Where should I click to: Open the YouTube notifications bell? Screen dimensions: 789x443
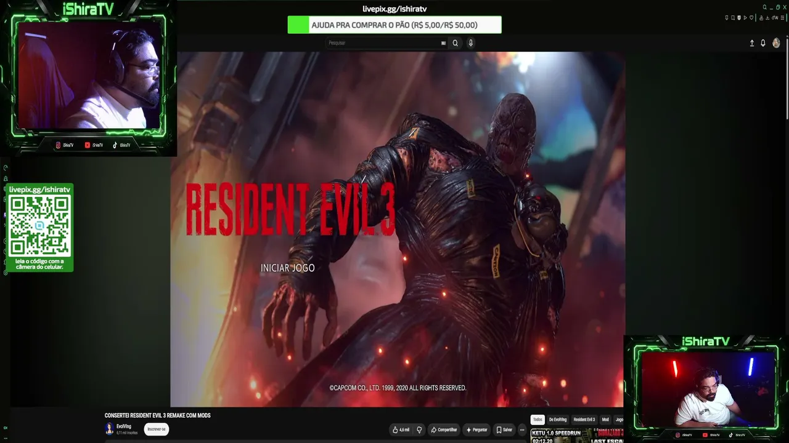click(x=763, y=43)
